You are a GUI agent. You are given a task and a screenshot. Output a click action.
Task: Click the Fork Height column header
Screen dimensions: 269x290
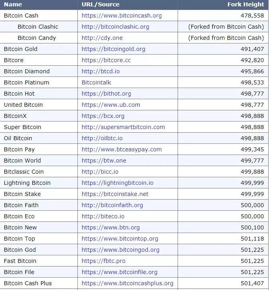[245, 4]
